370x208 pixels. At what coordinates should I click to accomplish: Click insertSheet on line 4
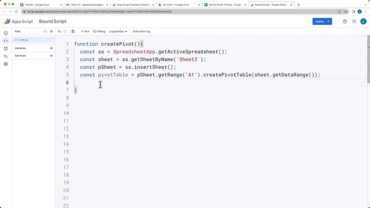click(x=150, y=67)
